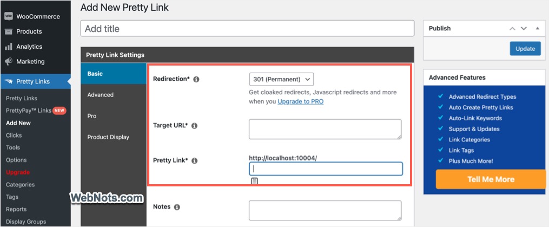Viewport: 549px width, 227px height.
Task: Move Publish panel up with chevron
Action: point(512,28)
